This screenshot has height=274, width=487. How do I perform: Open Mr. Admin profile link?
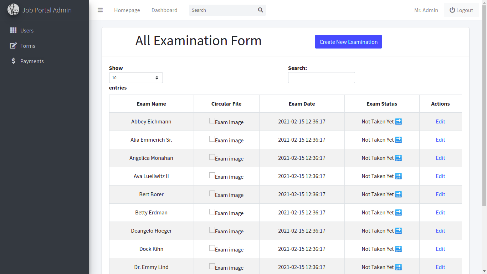426,10
